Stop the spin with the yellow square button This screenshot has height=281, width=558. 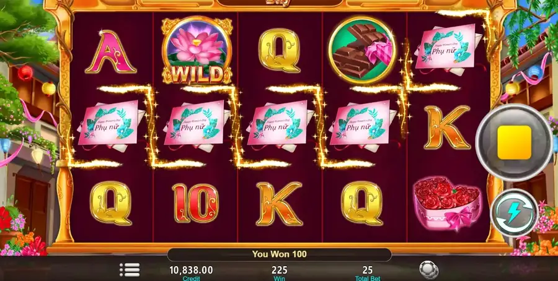pyautogui.click(x=514, y=142)
